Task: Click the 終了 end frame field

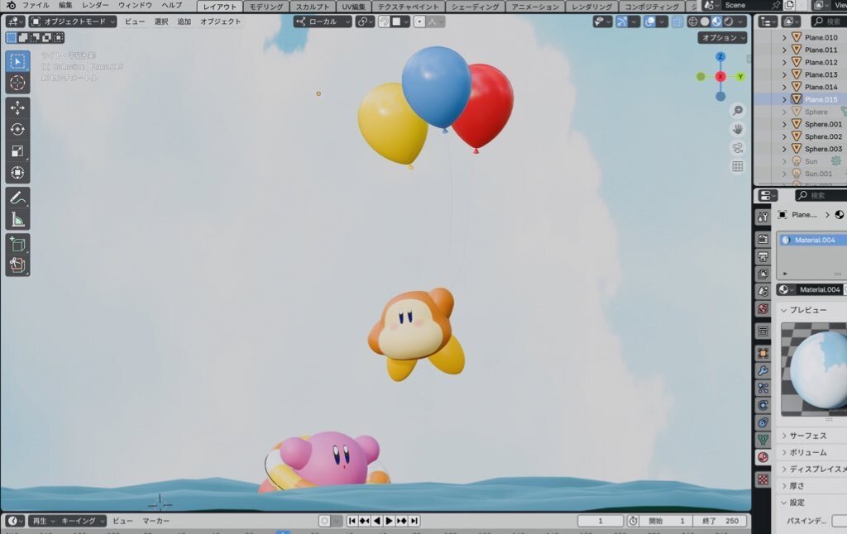Action: [720, 521]
